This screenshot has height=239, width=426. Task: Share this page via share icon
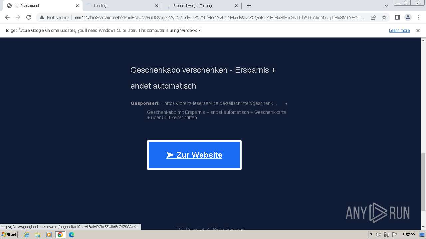pos(373,18)
